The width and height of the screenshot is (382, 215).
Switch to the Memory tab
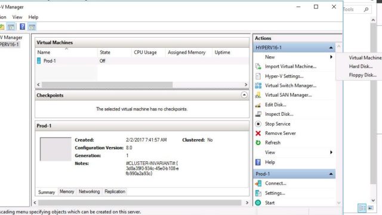click(67, 192)
